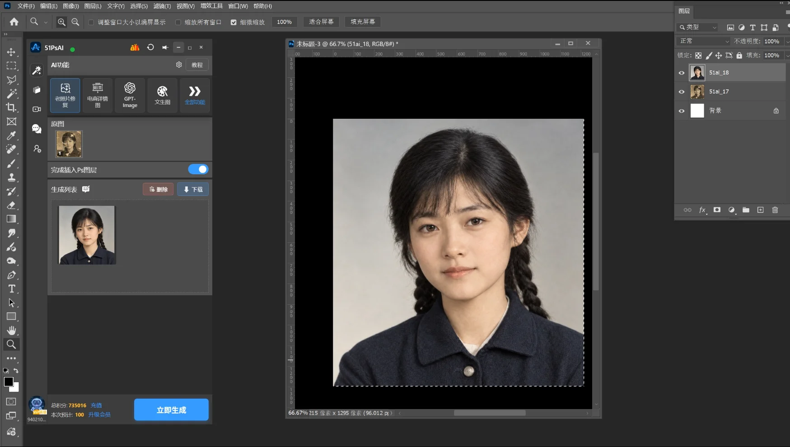Open 51PsAI panel settings gear

click(179, 65)
